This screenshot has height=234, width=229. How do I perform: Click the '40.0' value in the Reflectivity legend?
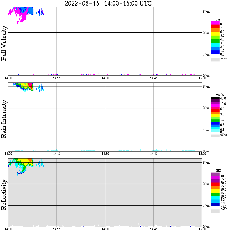[223, 176]
